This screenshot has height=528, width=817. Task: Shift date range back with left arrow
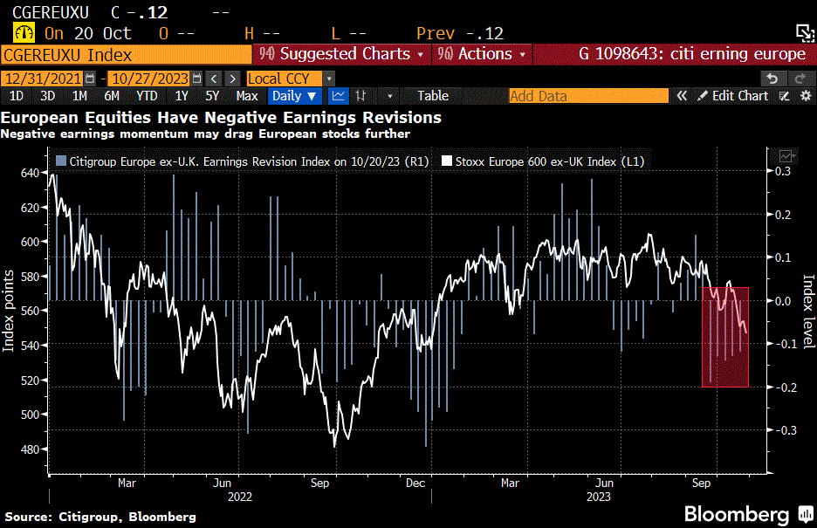coord(214,79)
